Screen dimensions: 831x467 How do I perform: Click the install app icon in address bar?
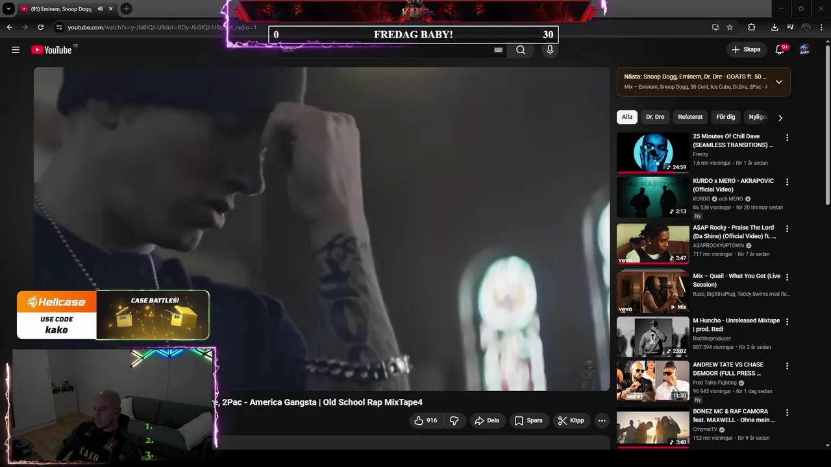715,27
